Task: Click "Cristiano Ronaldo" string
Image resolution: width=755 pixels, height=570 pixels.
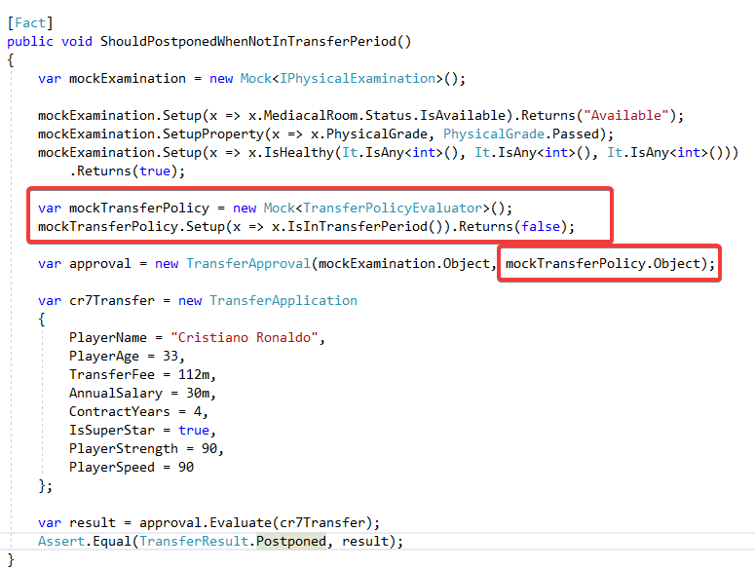Action: (x=245, y=337)
